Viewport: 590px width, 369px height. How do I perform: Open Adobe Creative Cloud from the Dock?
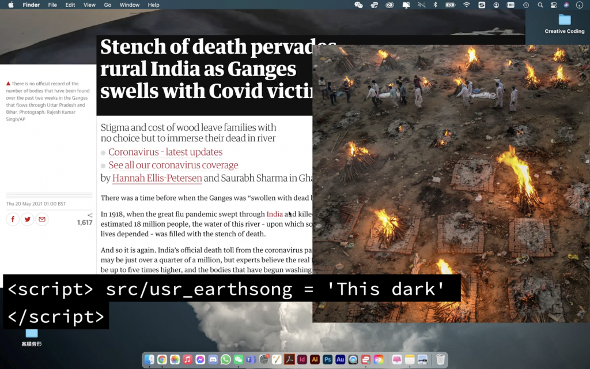(379, 360)
